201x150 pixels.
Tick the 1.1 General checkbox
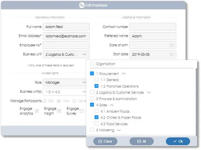(x=96, y=80)
